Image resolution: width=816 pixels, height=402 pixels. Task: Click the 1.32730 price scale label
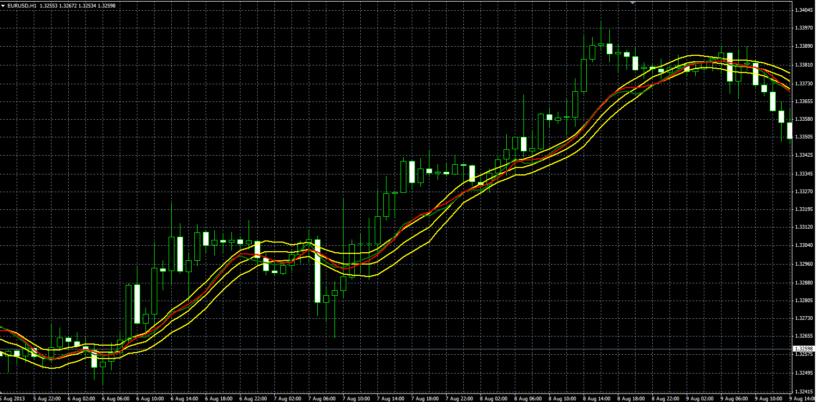[804, 318]
